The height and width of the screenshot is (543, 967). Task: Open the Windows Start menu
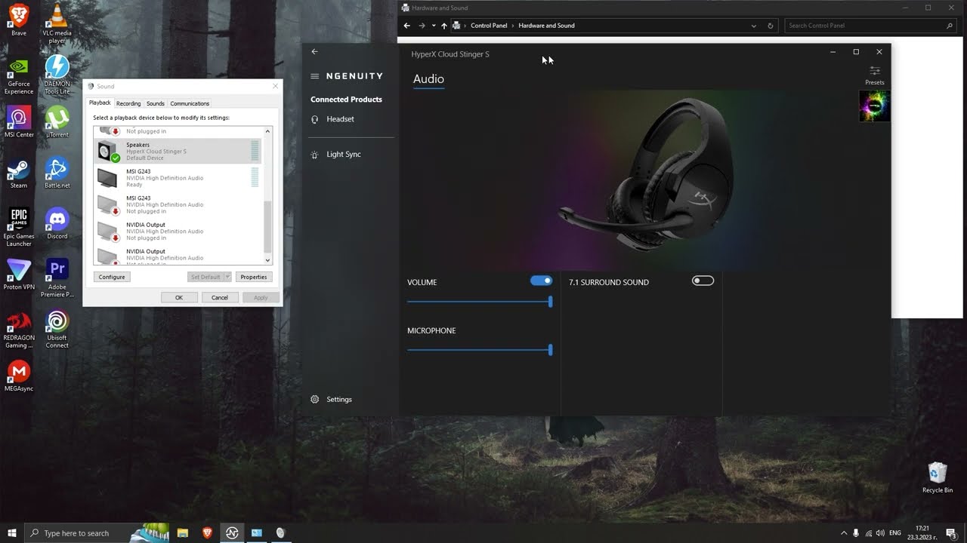click(12, 533)
